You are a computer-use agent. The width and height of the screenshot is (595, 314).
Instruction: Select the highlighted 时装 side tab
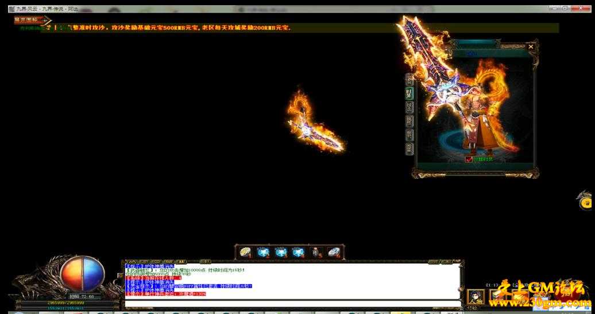pyautogui.click(x=409, y=93)
